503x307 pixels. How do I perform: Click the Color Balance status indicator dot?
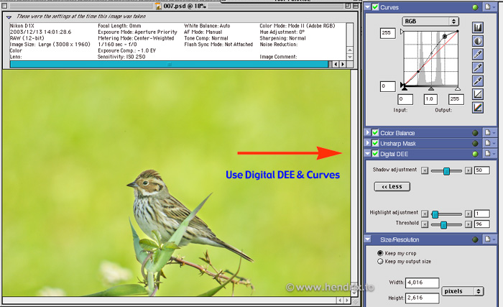click(x=475, y=133)
